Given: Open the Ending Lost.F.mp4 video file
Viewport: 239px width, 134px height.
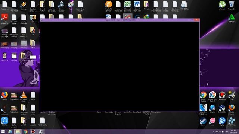Looking at the screenshot, I should point(4,33).
